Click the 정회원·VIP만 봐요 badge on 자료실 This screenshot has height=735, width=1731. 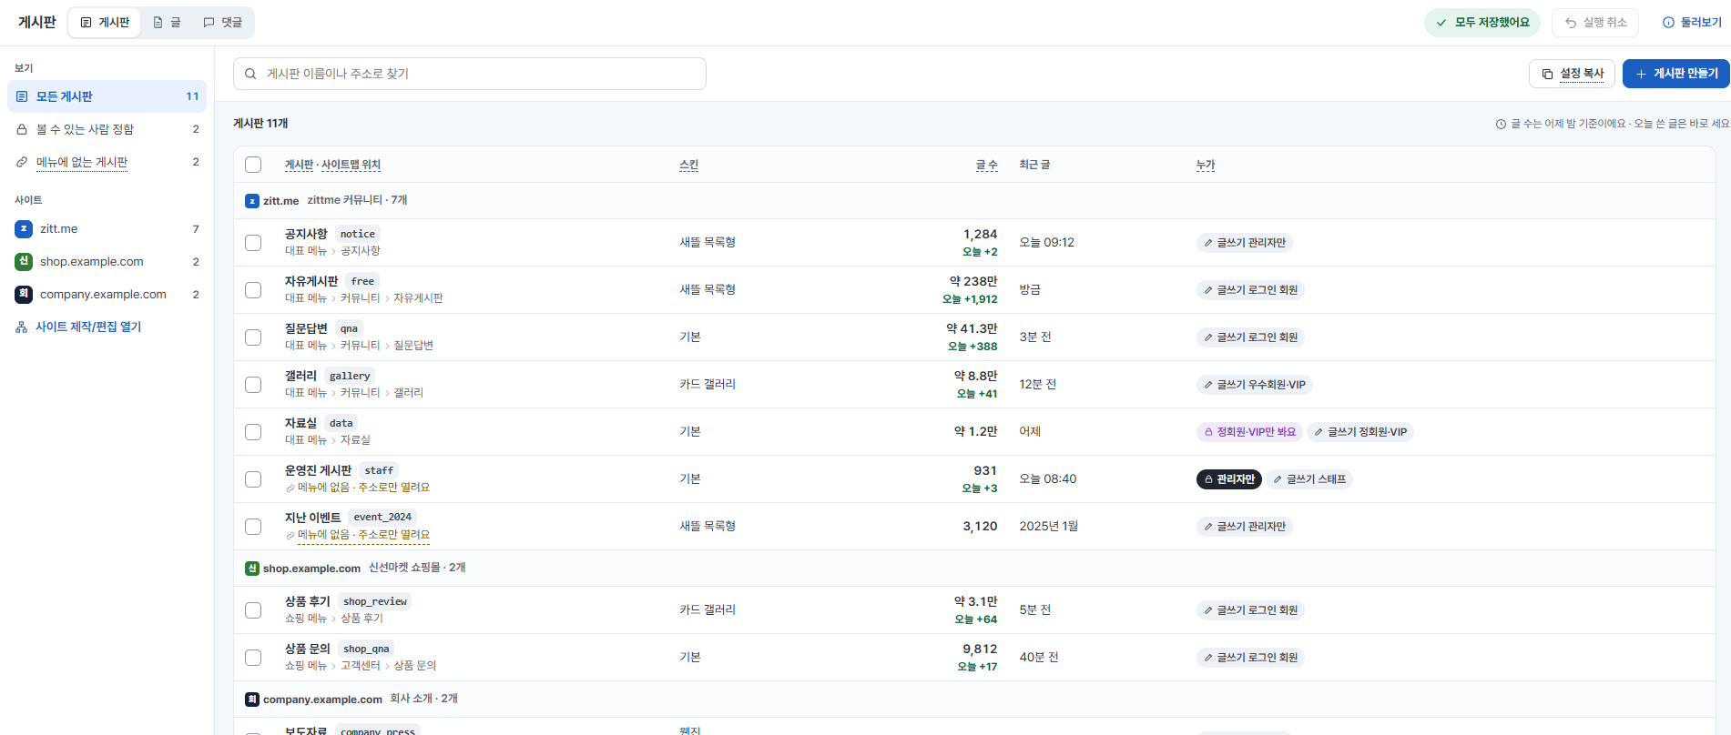click(1249, 432)
